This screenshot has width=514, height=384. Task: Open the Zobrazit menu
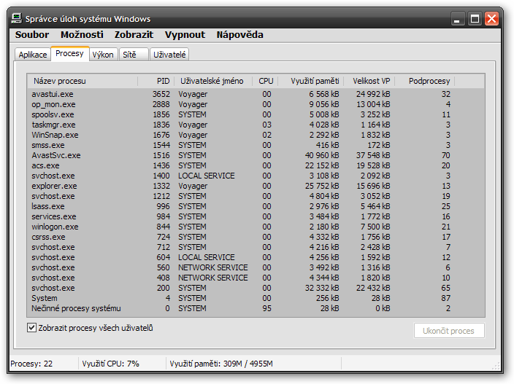(x=134, y=35)
